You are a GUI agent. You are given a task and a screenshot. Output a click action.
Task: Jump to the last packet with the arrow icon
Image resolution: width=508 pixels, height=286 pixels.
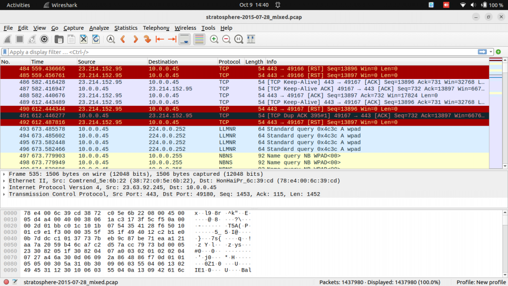click(x=171, y=39)
